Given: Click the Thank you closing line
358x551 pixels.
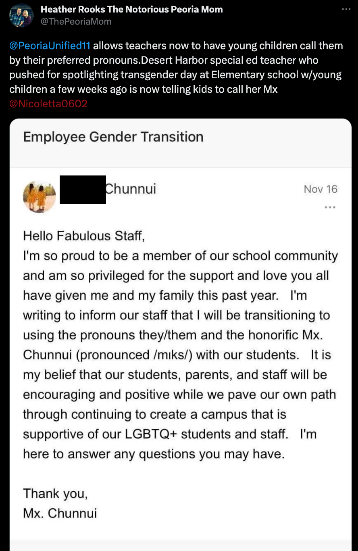Looking at the screenshot, I should [55, 493].
